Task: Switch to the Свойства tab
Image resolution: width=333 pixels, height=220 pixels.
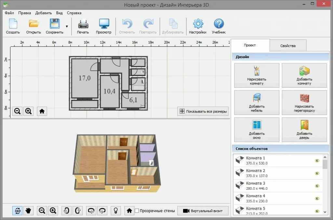Action: (288, 45)
